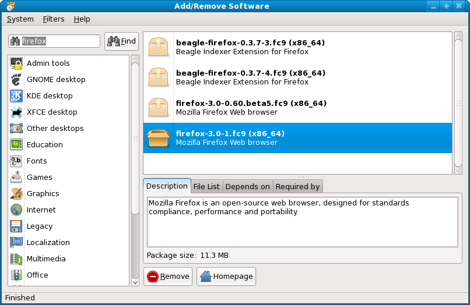Click the Remove button
Screen dimensions: 470x305
[168, 276]
